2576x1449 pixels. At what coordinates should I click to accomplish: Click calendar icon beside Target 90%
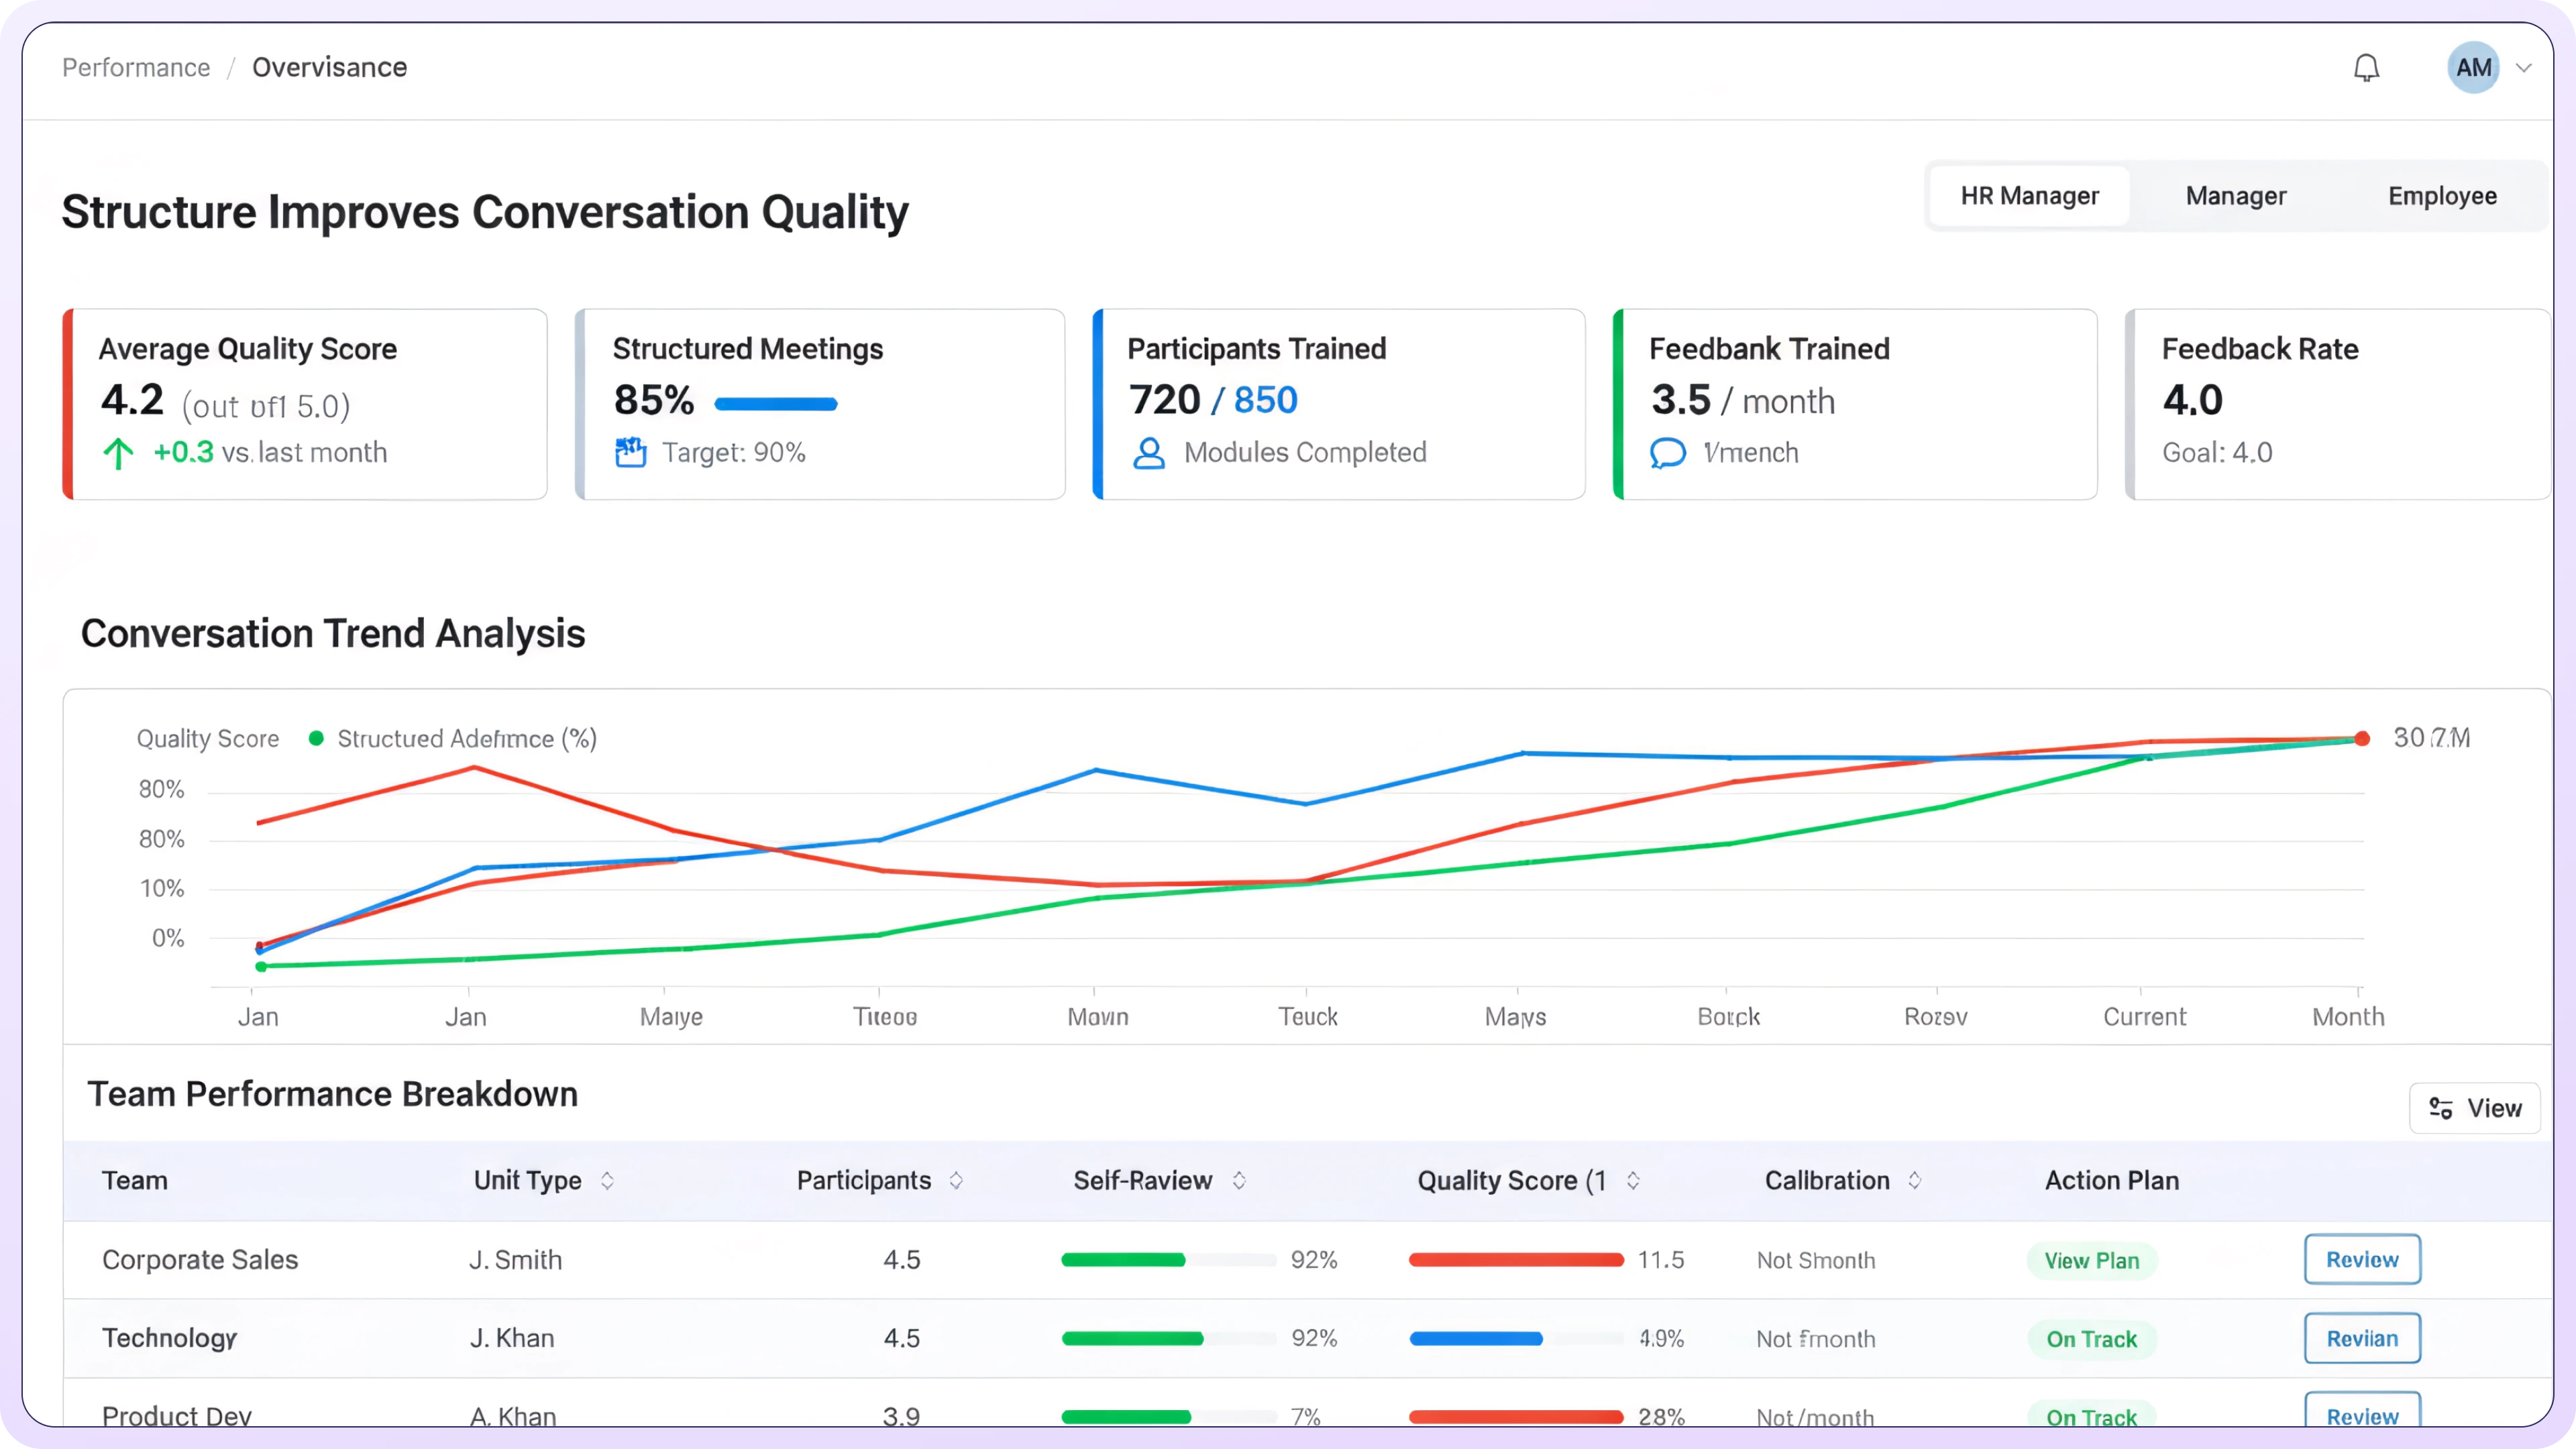click(x=630, y=452)
